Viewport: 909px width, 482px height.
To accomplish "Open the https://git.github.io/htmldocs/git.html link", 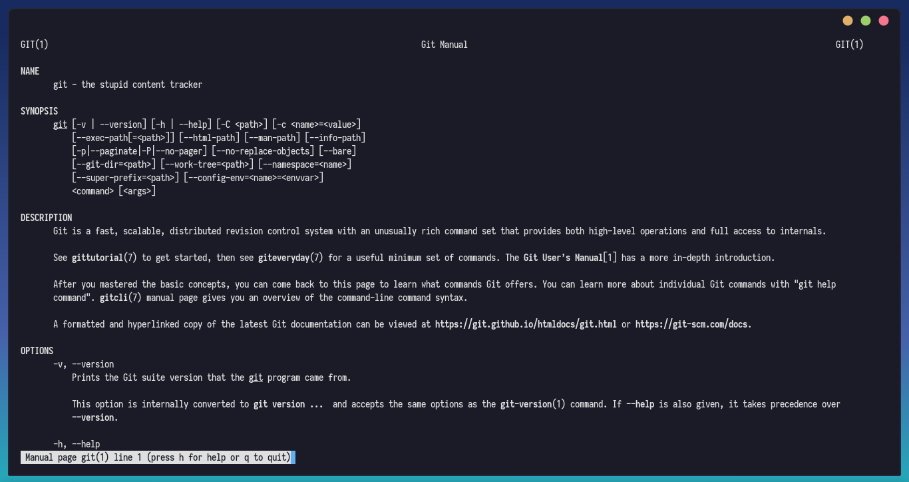I will [x=524, y=324].
